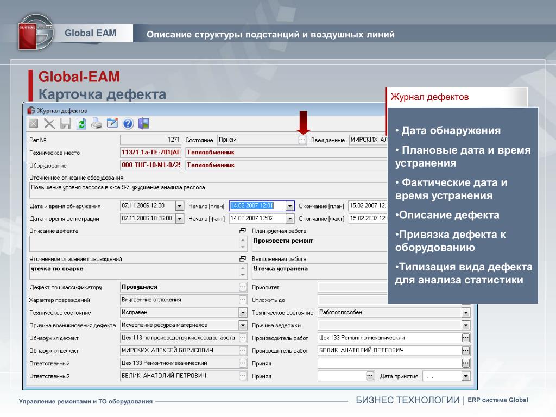Click footer text Управление ремонтами и ТО оборудования

point(85,401)
